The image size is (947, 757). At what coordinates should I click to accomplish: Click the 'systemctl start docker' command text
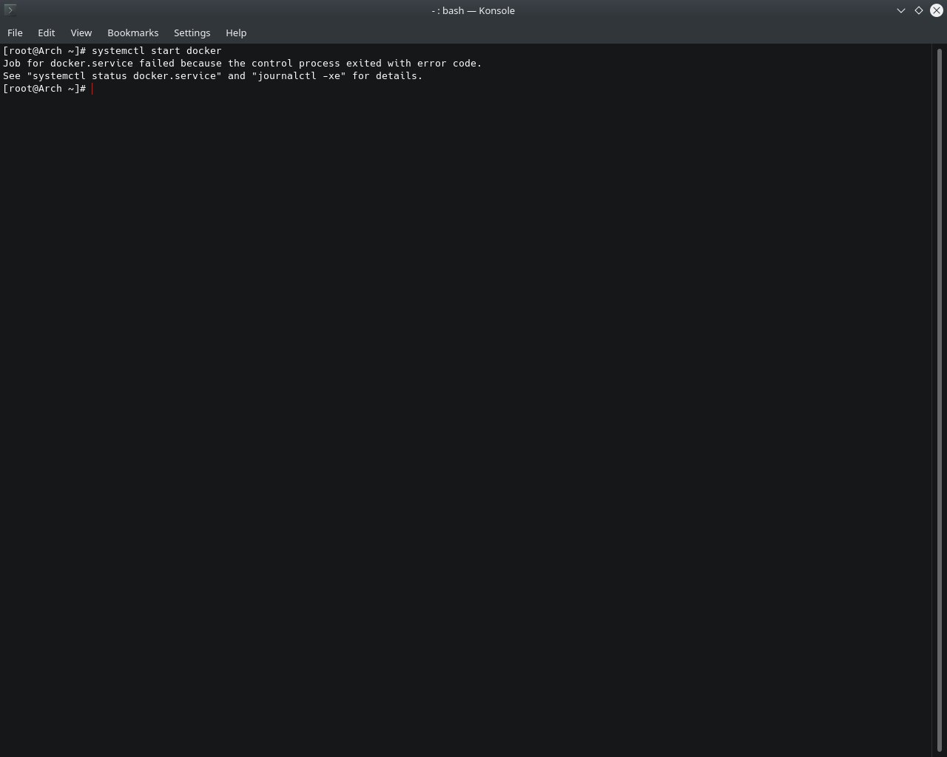tap(157, 51)
